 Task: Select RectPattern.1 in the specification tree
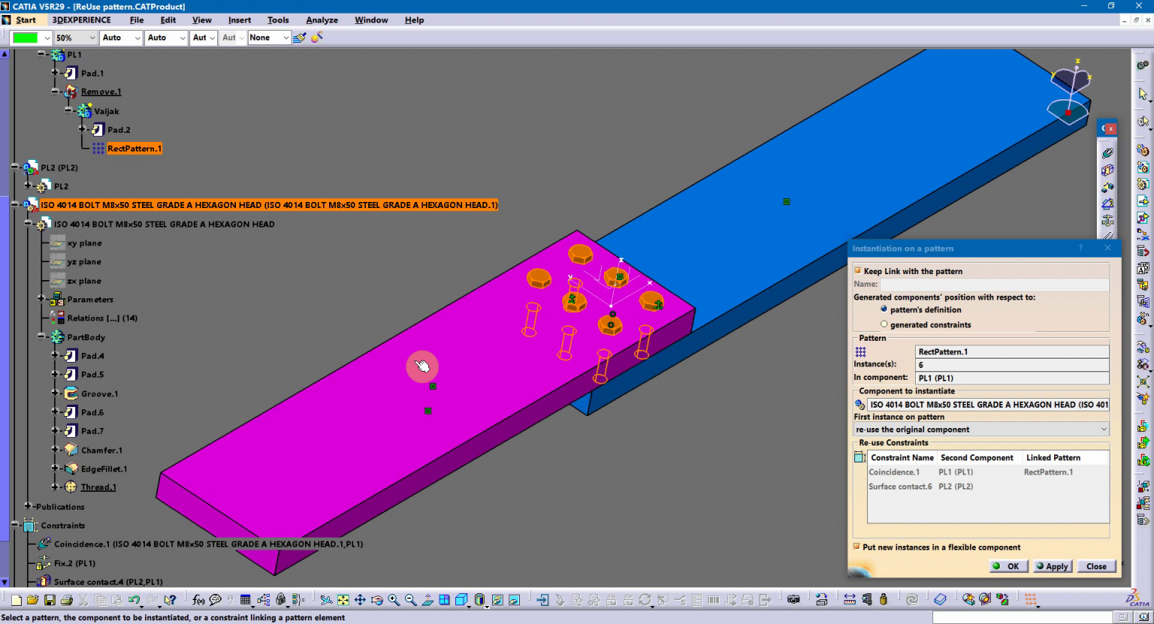coord(134,148)
